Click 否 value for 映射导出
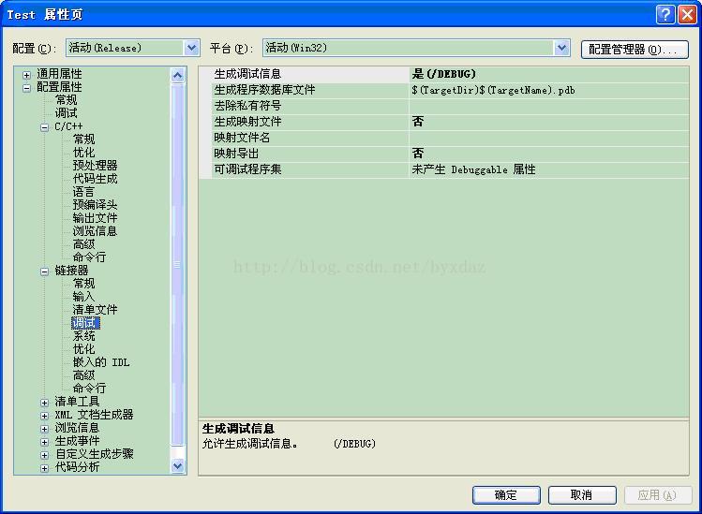Image resolution: width=702 pixels, height=514 pixels. (418, 154)
